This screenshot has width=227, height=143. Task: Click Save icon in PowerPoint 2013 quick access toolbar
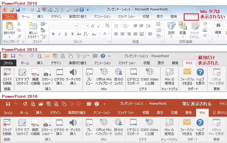[x=13, y=56]
